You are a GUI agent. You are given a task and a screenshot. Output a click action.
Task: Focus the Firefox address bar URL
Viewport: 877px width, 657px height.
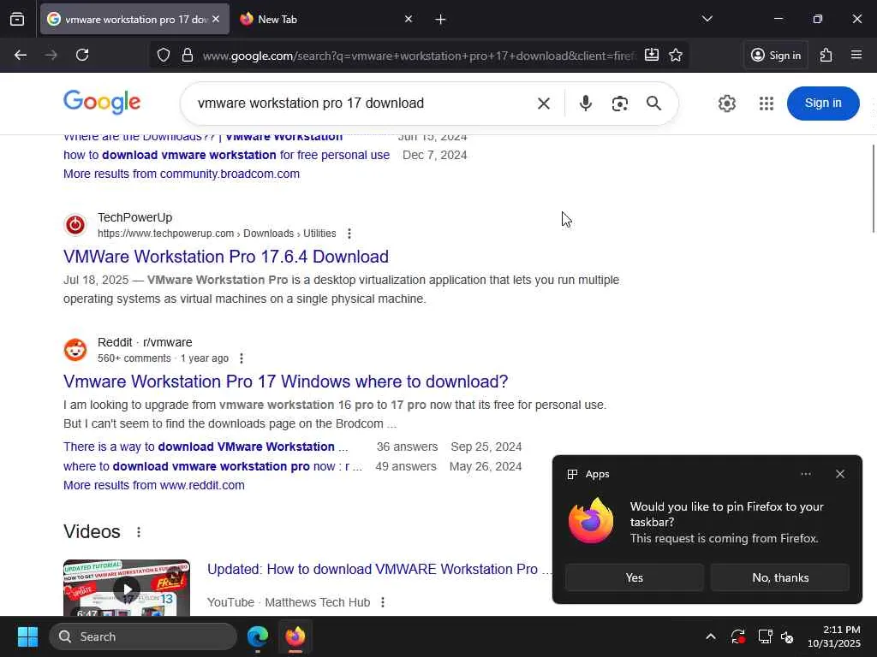click(x=418, y=56)
